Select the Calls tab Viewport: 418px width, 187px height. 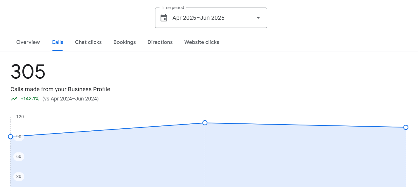57,42
